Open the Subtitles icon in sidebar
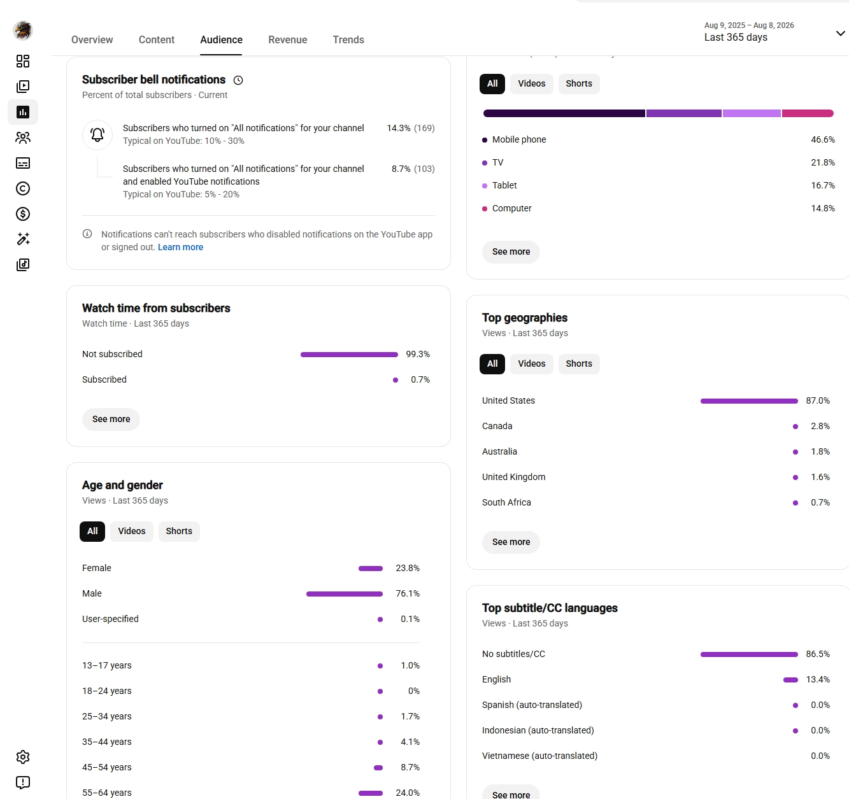This screenshot has width=849, height=799. tap(23, 163)
